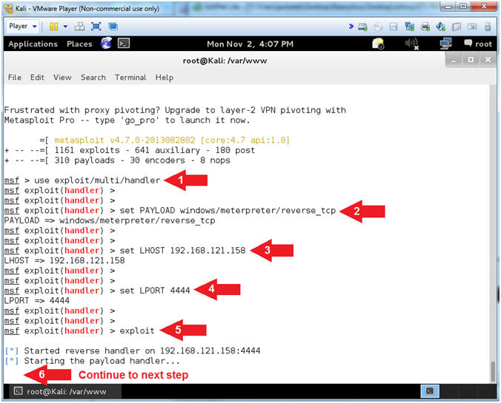The width and height of the screenshot is (501, 403).
Task: Click the text 'use exploit/multi/handler' in the terminal
Action: [97, 180]
